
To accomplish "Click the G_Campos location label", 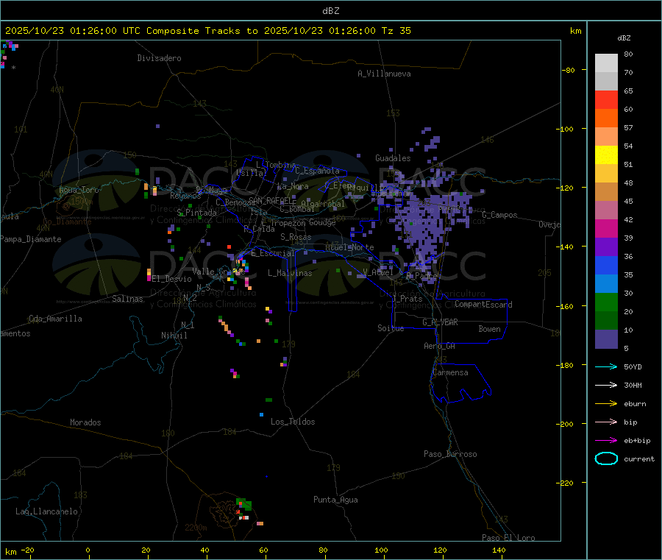I will (499, 215).
